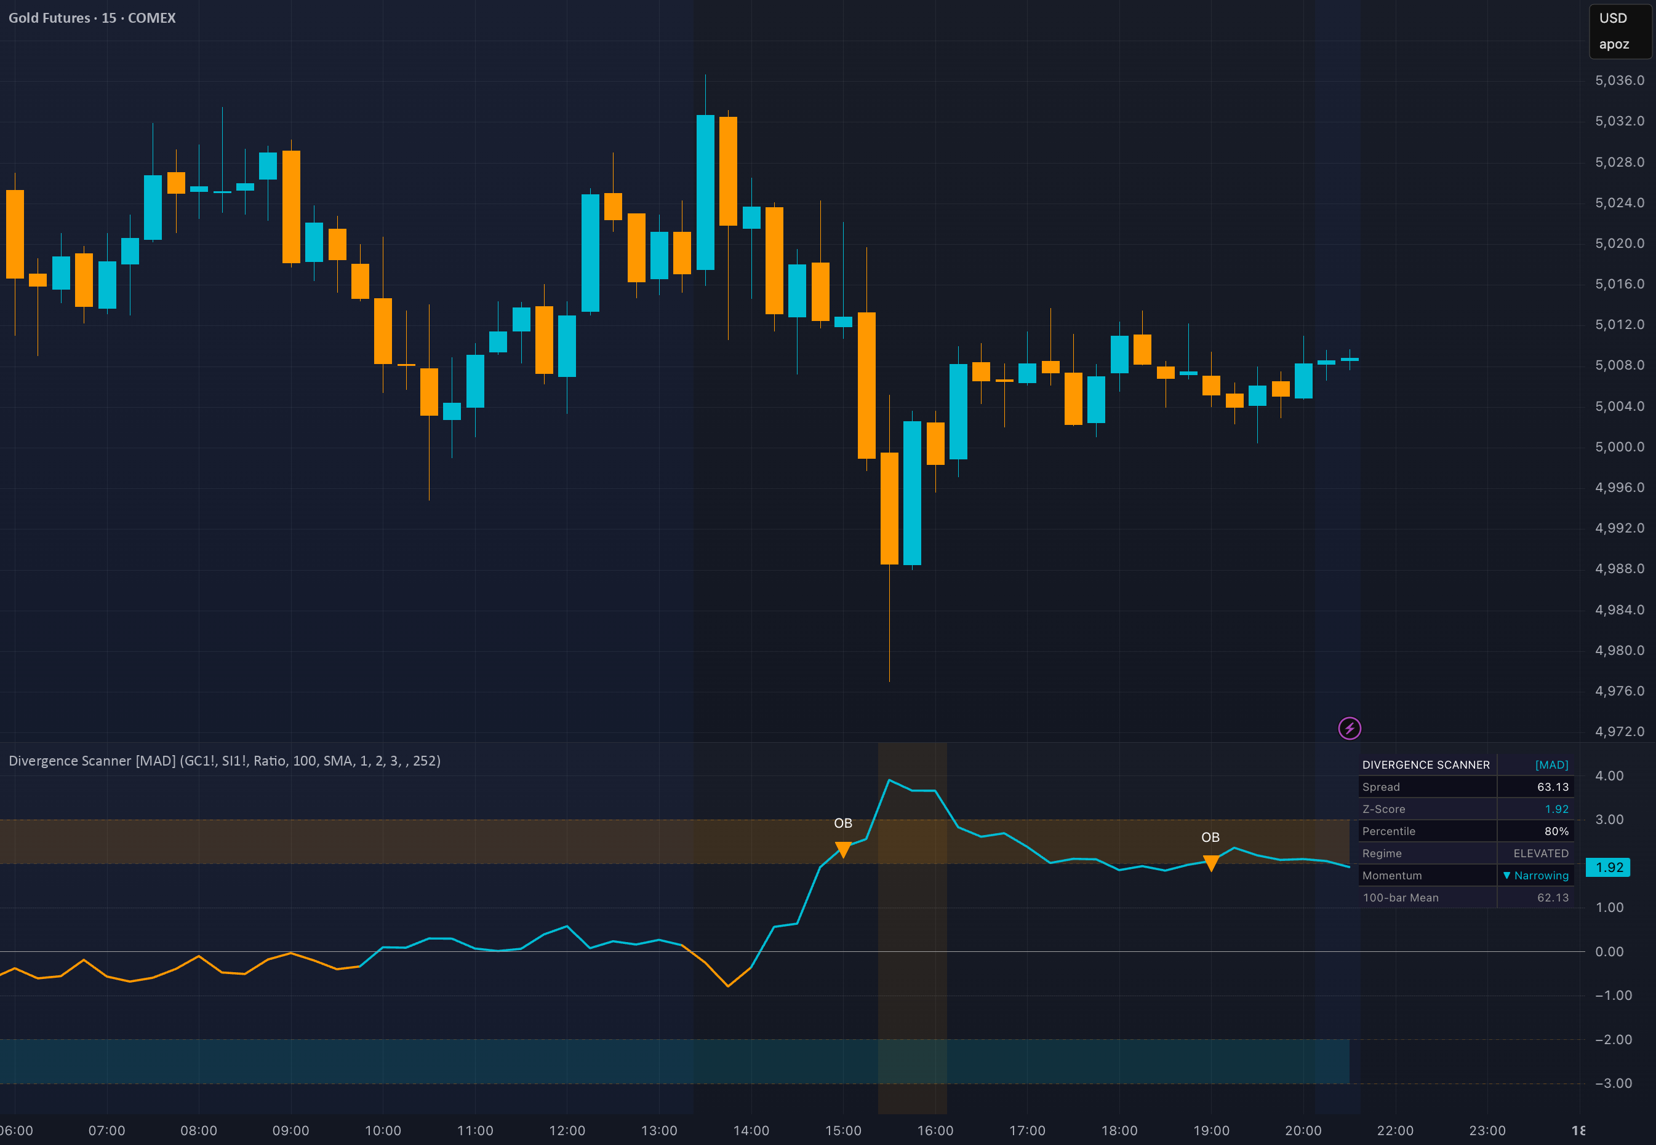This screenshot has width=1656, height=1145.
Task: Click the 14:00 time axis label
Action: tap(751, 1131)
